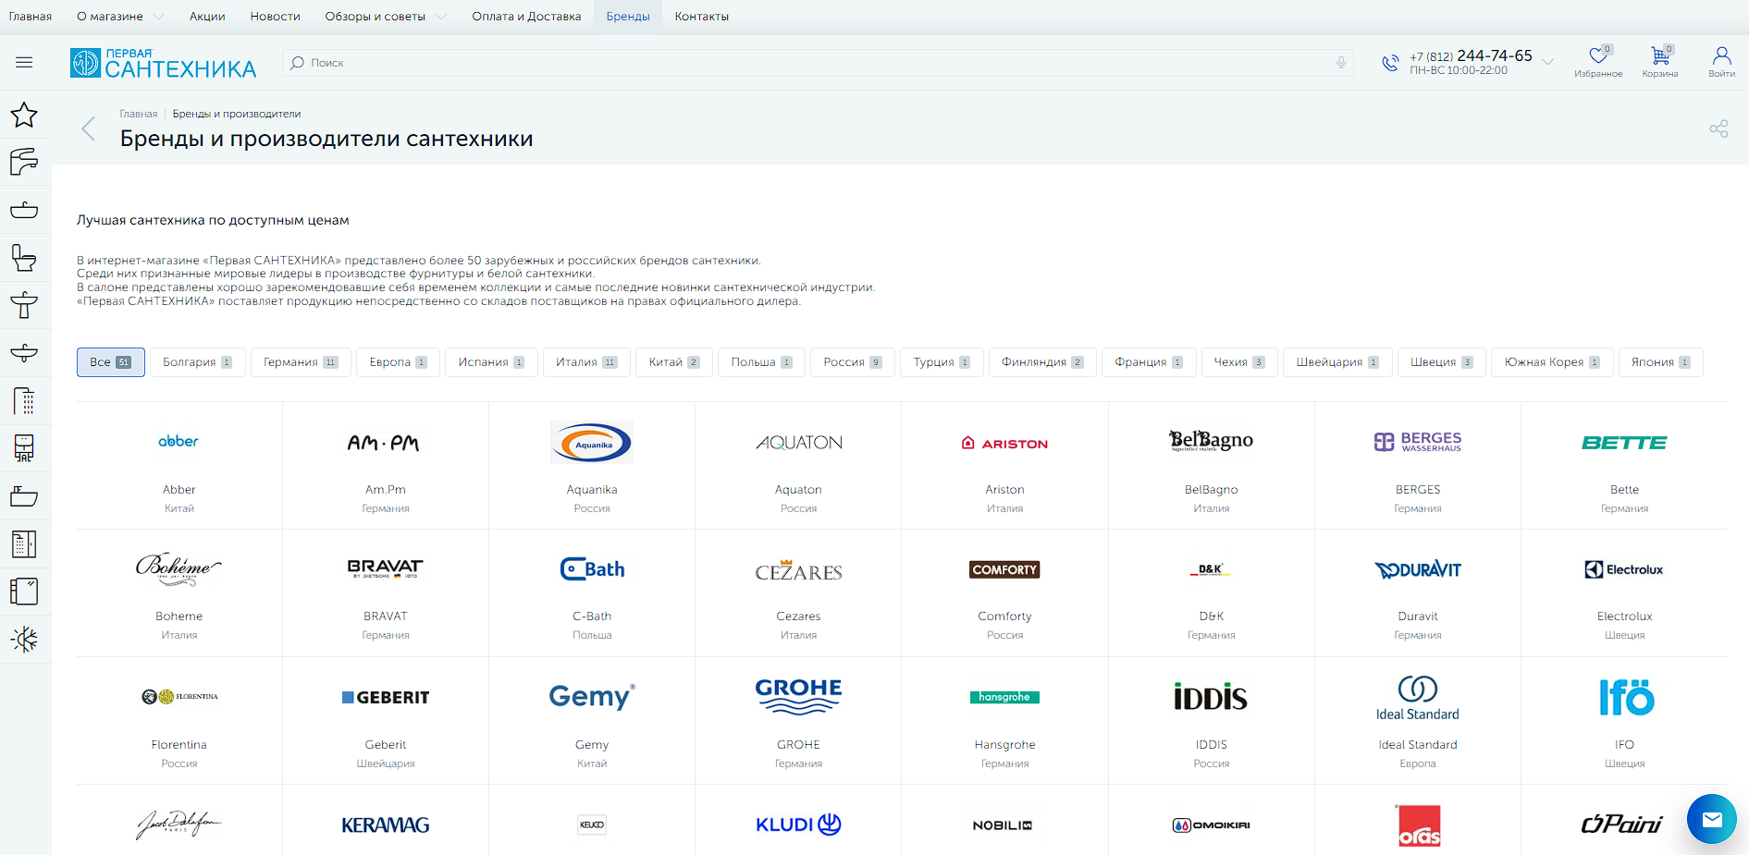Open Избранное favorites heart icon
The height and width of the screenshot is (855, 1749).
coord(1598,56)
